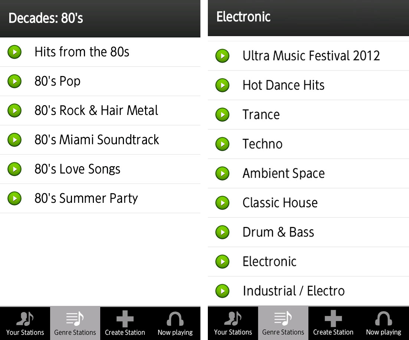The height and width of the screenshot is (340, 409).
Task: Select the Classic House station label
Action: click(x=280, y=202)
